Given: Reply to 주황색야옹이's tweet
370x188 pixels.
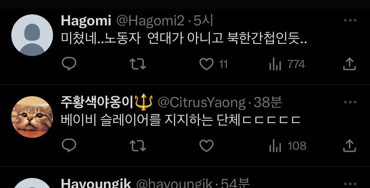Looking at the screenshot, I should pyautogui.click(x=69, y=145).
